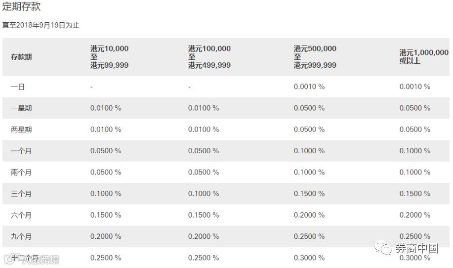Select the 港元500,000 至 港元999,999 column header
The width and height of the screenshot is (453, 268).
(x=315, y=57)
